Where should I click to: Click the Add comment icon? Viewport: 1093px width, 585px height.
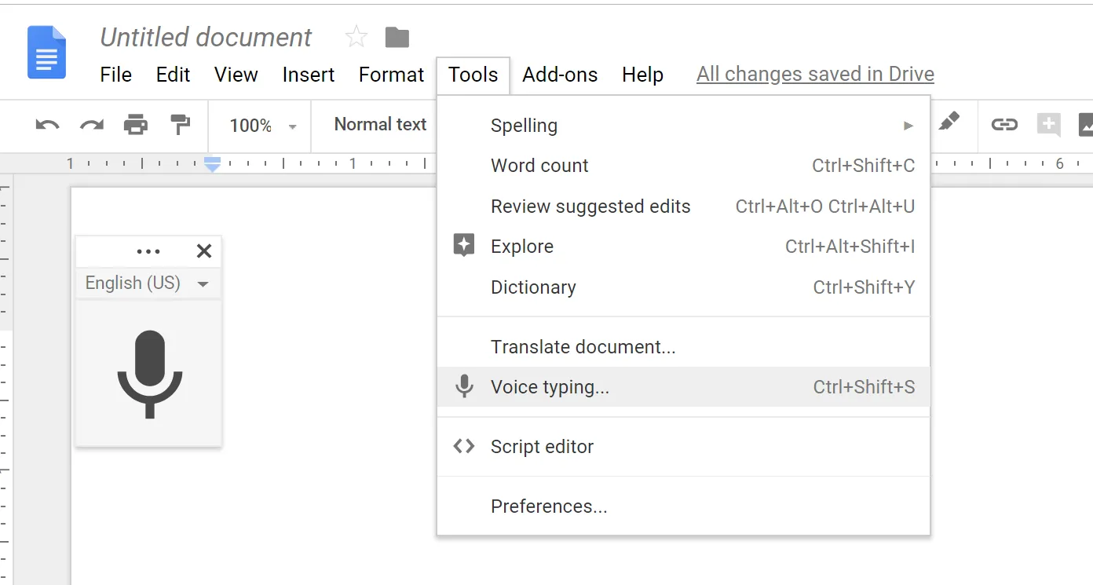click(x=1048, y=125)
